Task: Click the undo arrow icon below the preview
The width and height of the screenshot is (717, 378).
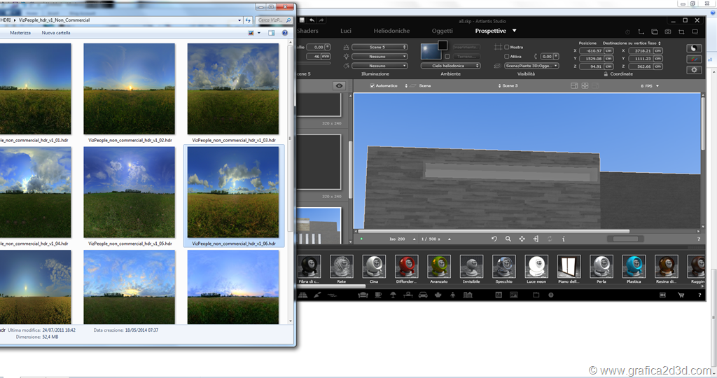Action: tap(494, 239)
